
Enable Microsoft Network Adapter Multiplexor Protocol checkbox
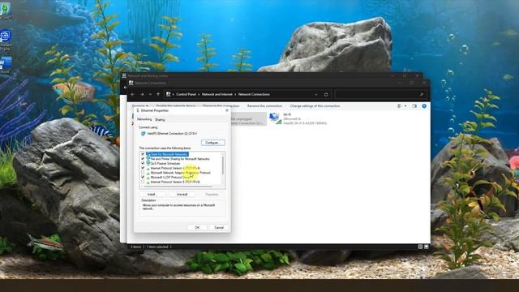click(x=143, y=173)
